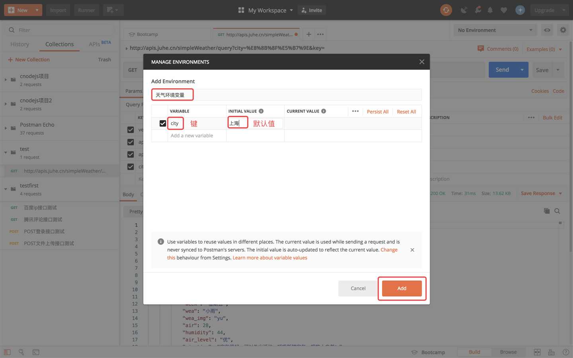Screen dimensions: 573x358
Task: Click the sidebar Filter search field
Action: pyautogui.click(x=60, y=30)
